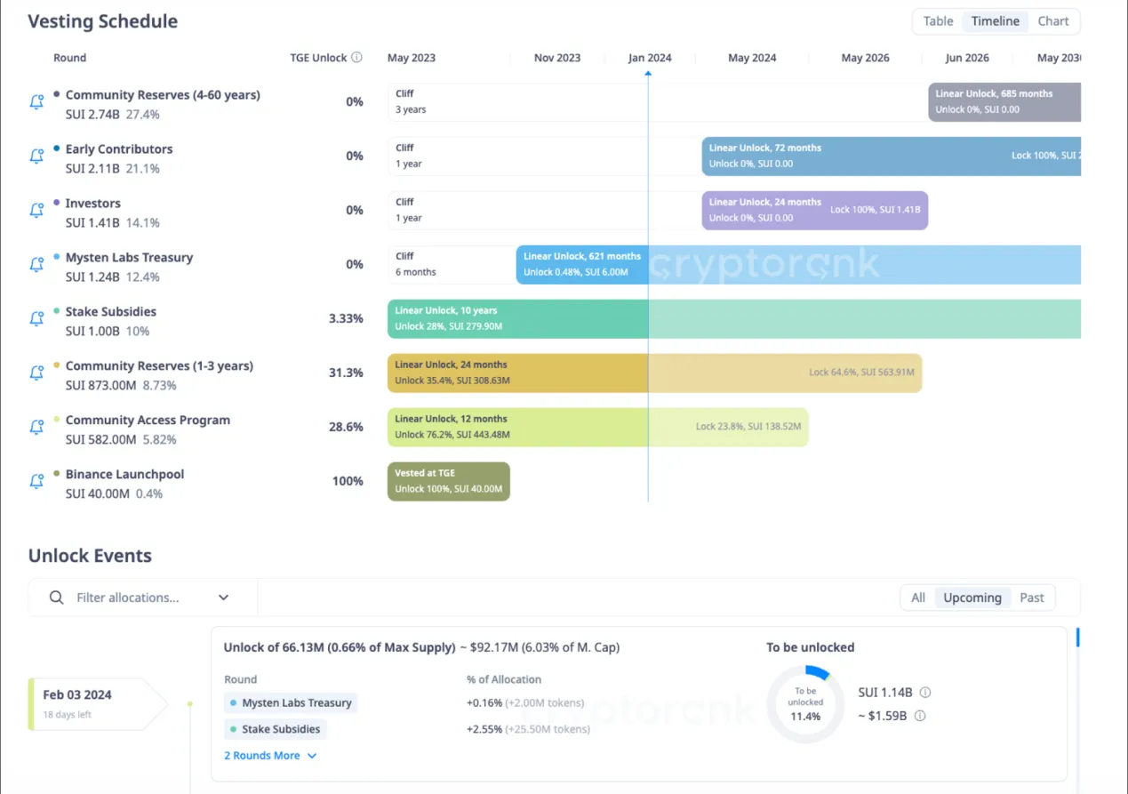Click the Investors Linear Unlock 24 months bar
This screenshot has height=794, width=1128.
click(814, 211)
